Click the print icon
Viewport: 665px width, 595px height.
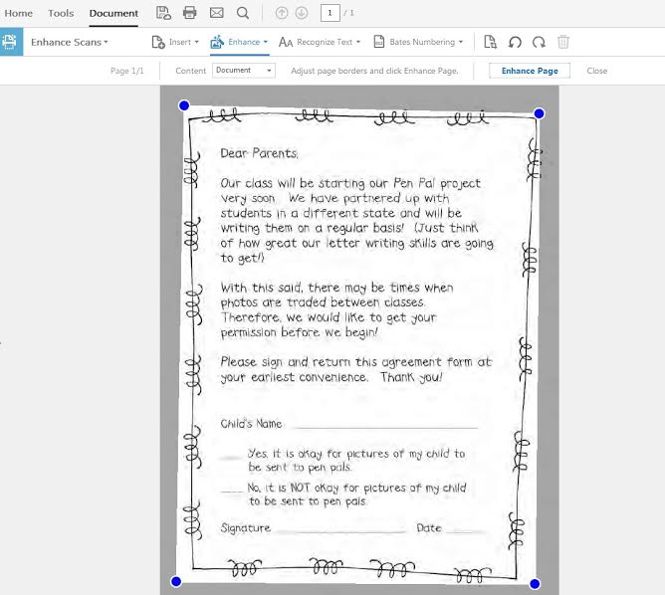[189, 13]
